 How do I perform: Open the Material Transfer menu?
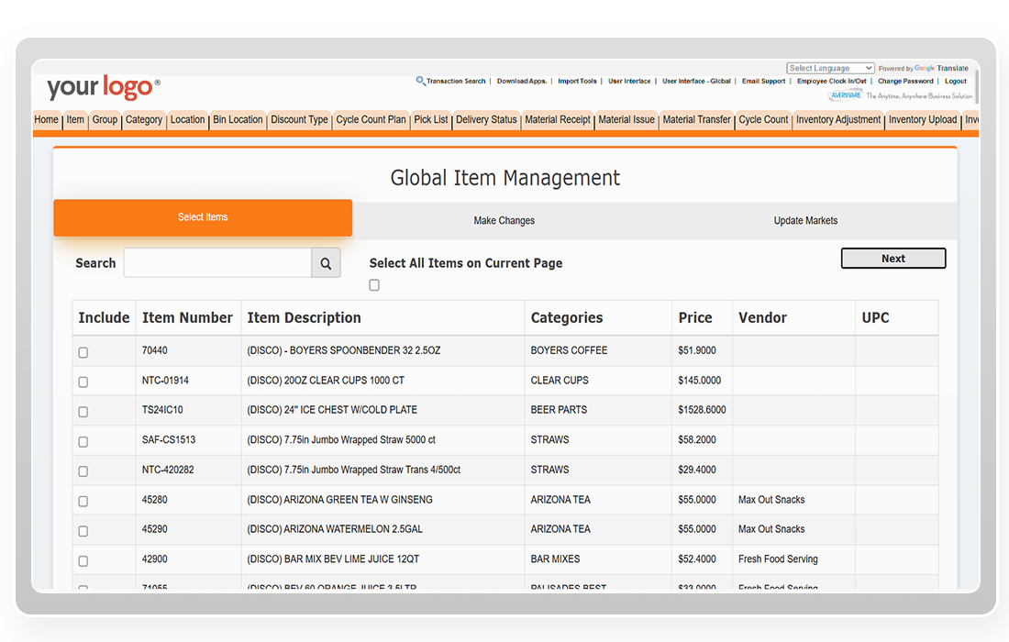[x=697, y=119]
